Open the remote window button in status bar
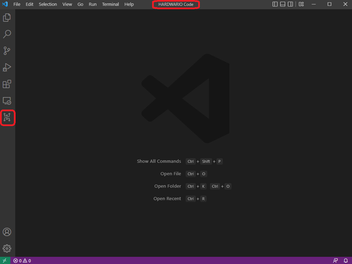This screenshot has width=352, height=264. (x=5, y=261)
